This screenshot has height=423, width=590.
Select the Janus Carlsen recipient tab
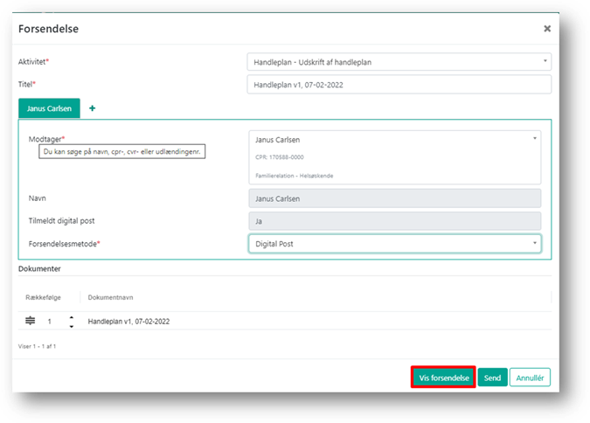(50, 108)
